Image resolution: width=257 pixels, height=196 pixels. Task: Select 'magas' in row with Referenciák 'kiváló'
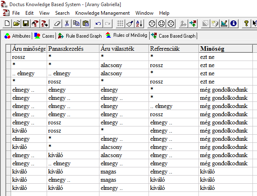coord(124,180)
